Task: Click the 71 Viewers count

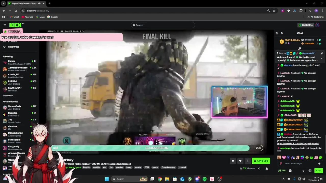Action: pyautogui.click(x=248, y=168)
